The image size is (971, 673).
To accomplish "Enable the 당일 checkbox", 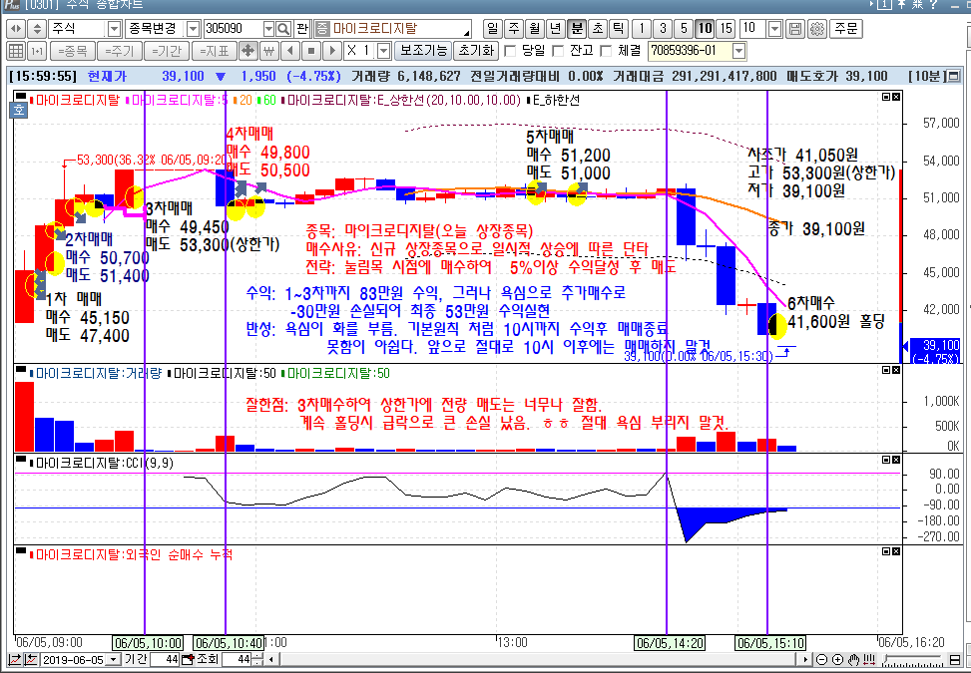I will 510,51.
